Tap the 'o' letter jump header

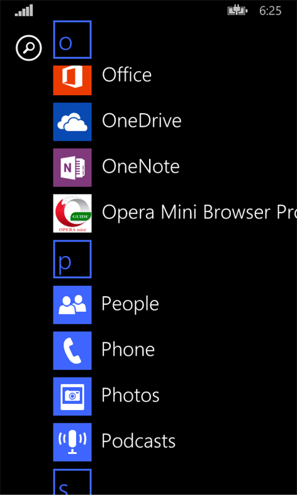click(x=72, y=40)
